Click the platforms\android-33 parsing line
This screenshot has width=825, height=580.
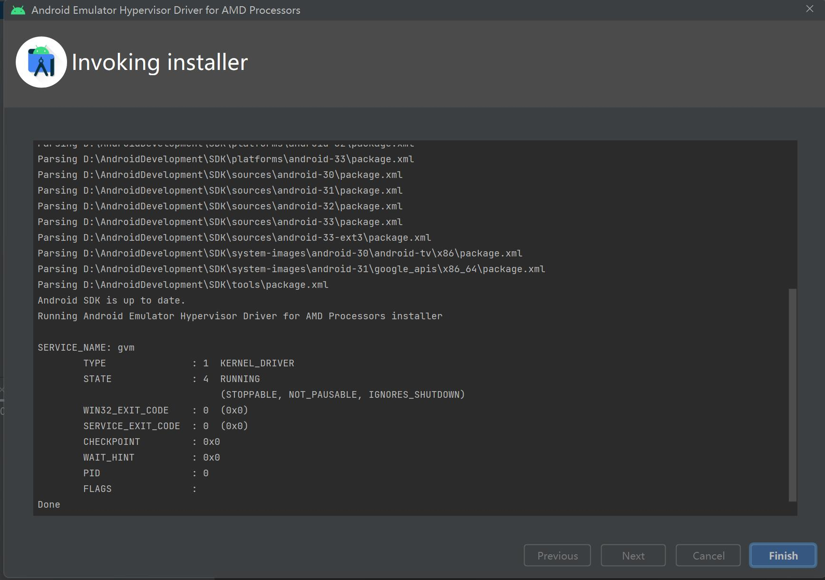point(226,159)
